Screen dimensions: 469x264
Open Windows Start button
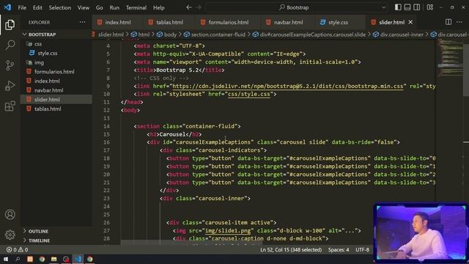coord(6,259)
